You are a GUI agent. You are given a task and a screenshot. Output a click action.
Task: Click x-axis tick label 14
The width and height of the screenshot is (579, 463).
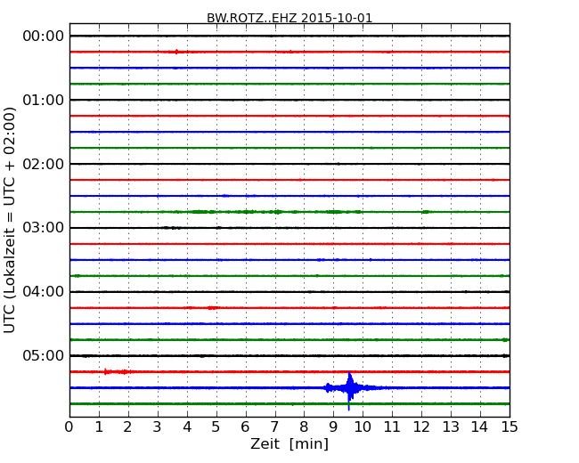coord(480,427)
